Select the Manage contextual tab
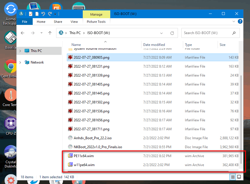250x184 pixels. 96,14
